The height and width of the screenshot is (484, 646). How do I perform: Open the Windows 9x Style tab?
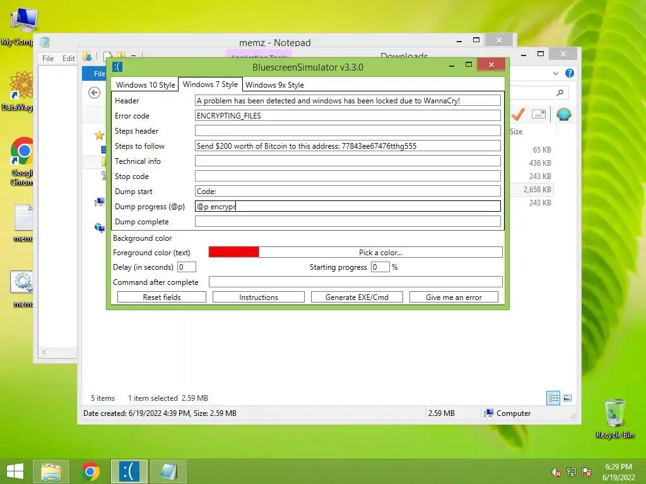[274, 85]
